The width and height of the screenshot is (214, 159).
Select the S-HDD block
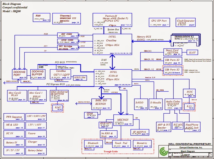[141, 104]
